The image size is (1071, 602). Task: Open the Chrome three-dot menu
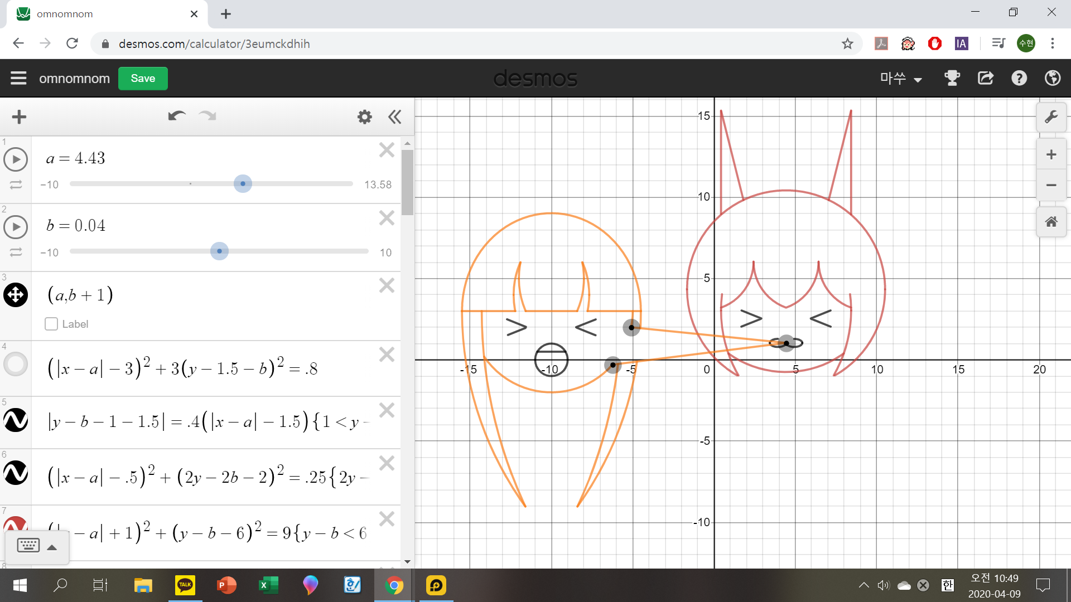point(1053,43)
